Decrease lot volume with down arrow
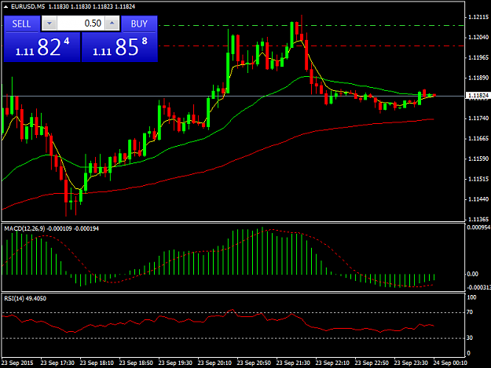The image size is (491, 368). (49, 24)
